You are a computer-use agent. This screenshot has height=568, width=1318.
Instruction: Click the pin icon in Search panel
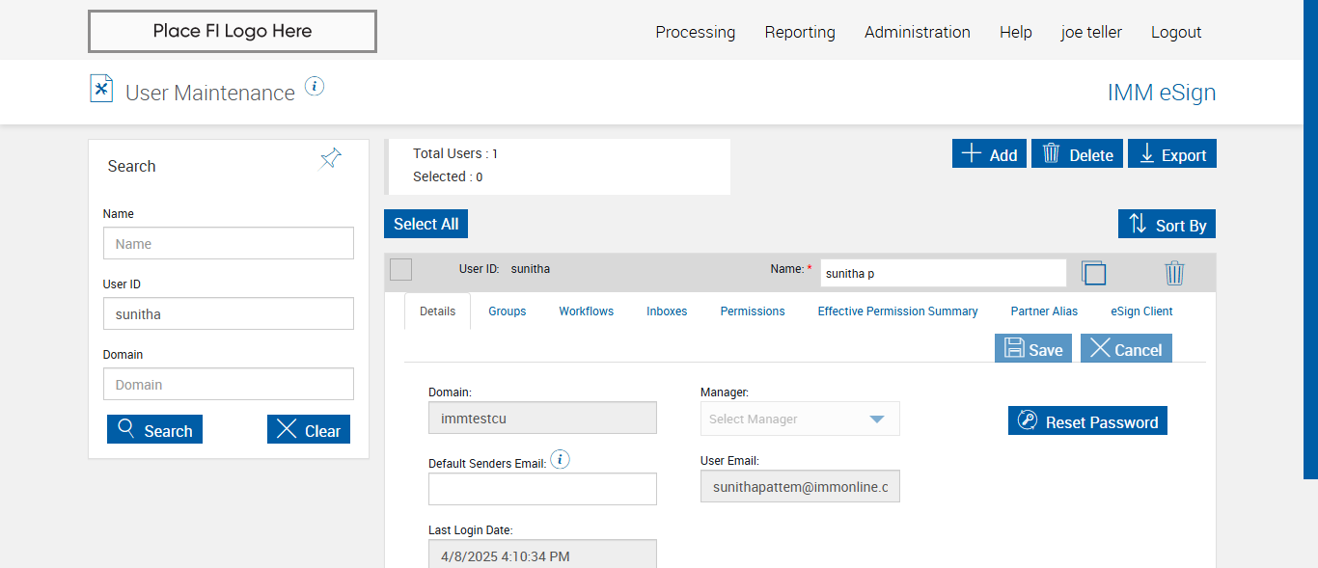330,159
